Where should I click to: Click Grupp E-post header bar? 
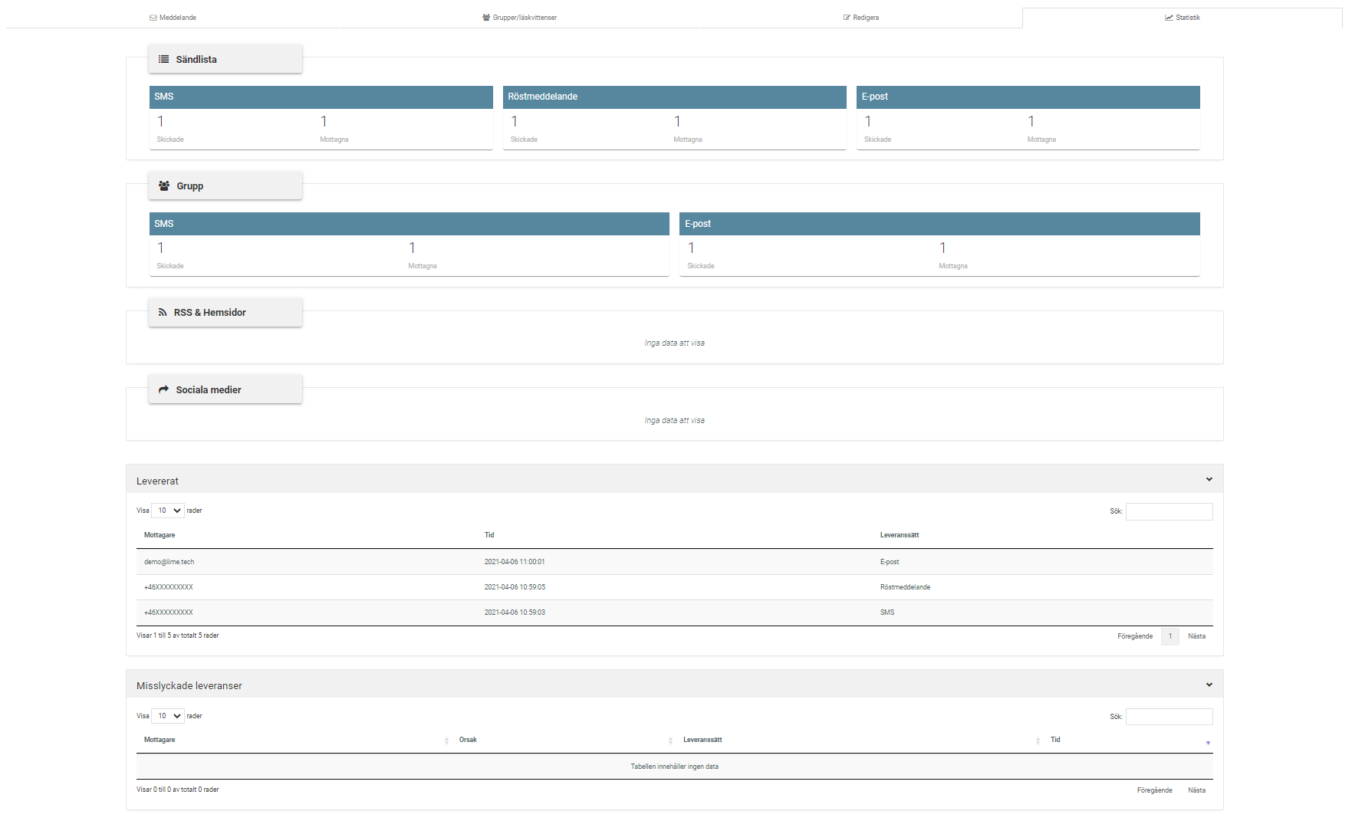[x=939, y=224]
